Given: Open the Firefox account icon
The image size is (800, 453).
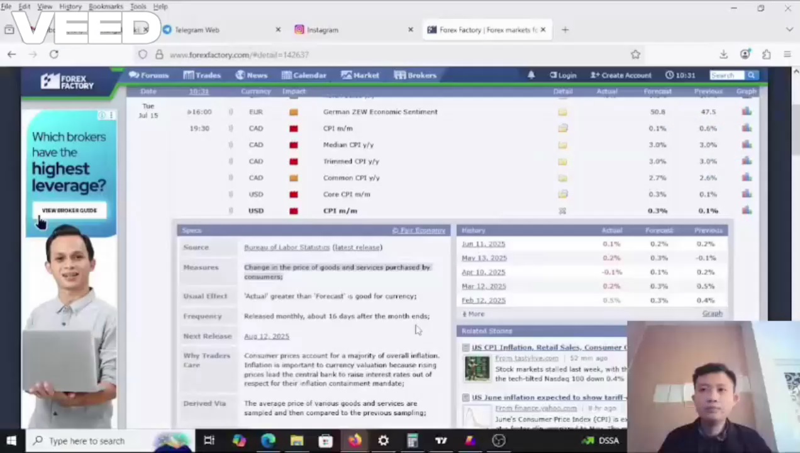Looking at the screenshot, I should pyautogui.click(x=745, y=55).
